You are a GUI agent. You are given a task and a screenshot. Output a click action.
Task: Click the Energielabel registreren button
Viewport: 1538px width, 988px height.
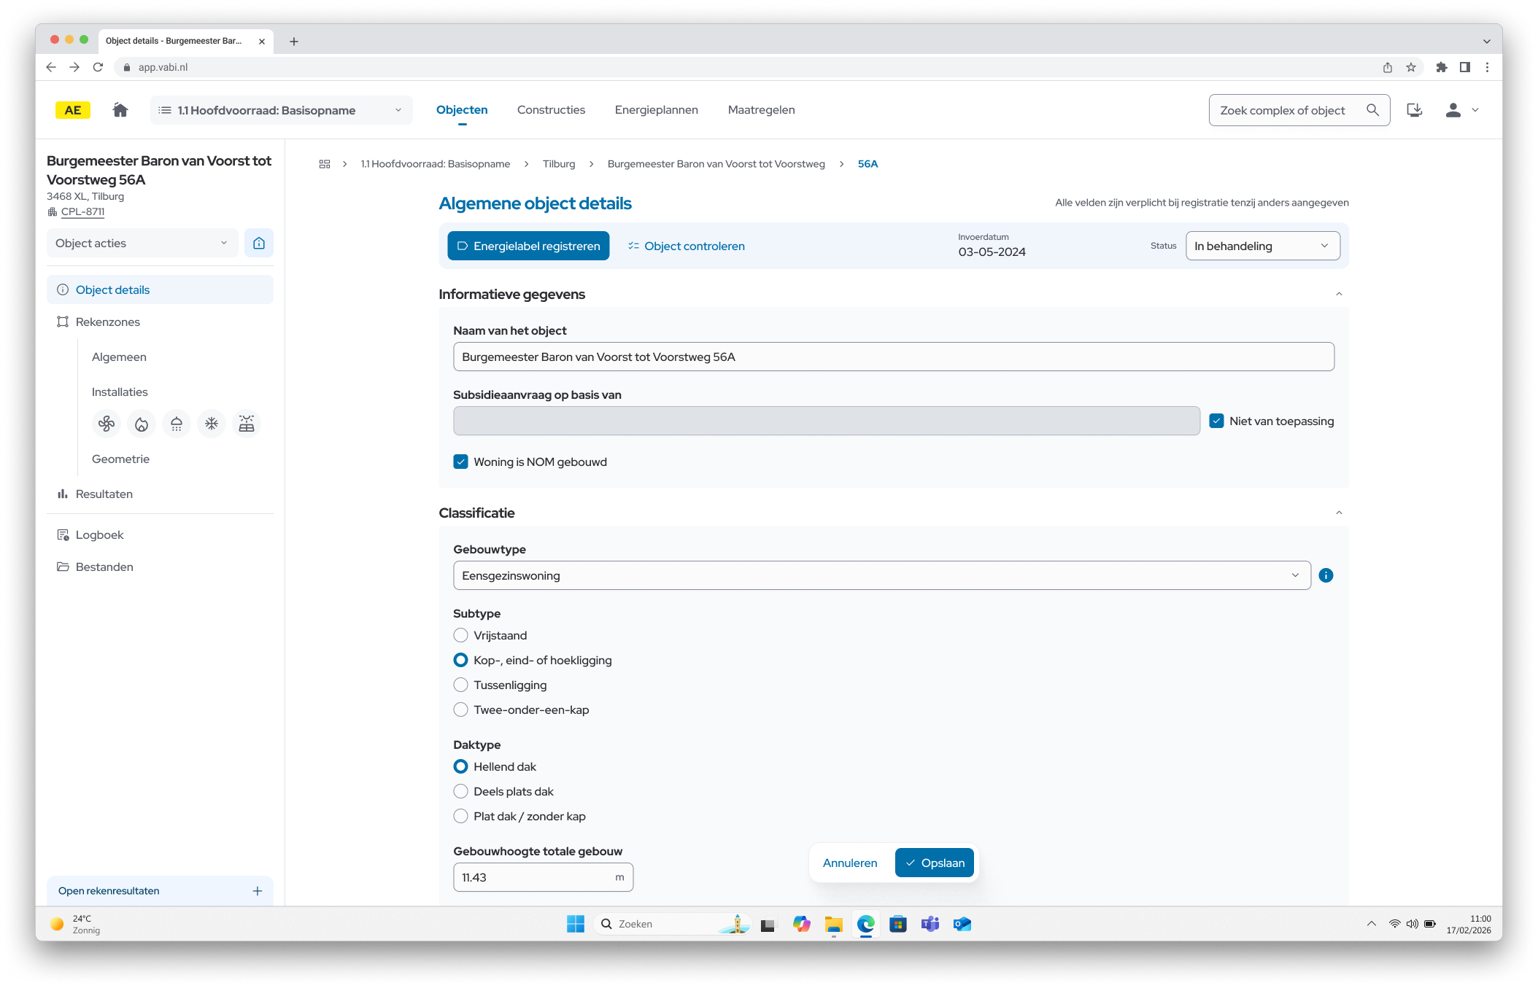pos(528,246)
